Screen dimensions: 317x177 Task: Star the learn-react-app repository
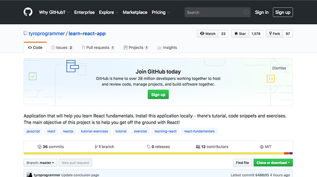coord(239,34)
